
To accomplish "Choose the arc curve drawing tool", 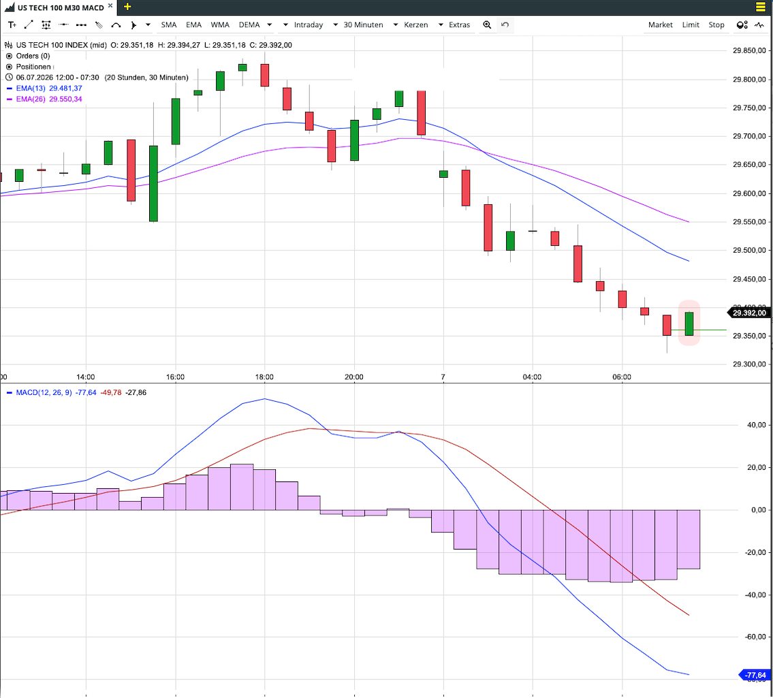I will (116, 25).
